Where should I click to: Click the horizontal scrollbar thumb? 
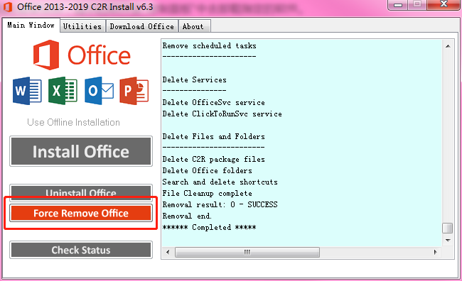[x=247, y=252]
